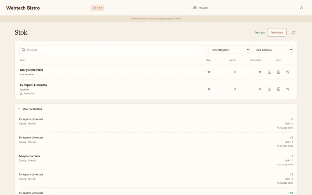This screenshot has width=312, height=195.
Task: Click the Ana Yemekler category label
Action: pyautogui.click(x=27, y=74)
